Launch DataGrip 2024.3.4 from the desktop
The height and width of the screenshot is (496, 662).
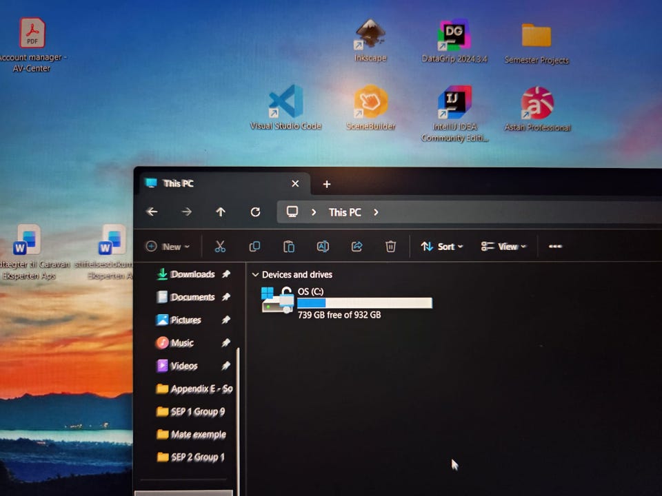(x=454, y=41)
